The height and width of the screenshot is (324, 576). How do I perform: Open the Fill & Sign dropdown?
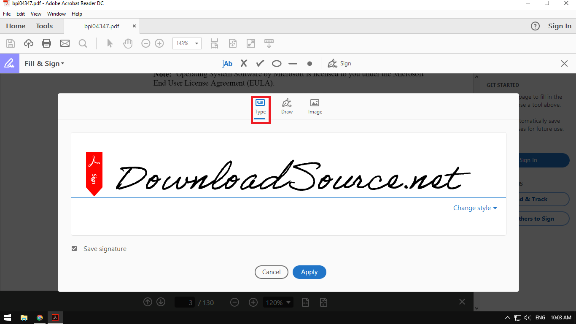coord(44,63)
